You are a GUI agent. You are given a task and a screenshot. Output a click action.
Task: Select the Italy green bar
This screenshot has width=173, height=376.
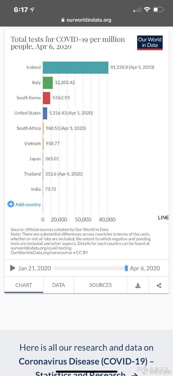click(48, 83)
